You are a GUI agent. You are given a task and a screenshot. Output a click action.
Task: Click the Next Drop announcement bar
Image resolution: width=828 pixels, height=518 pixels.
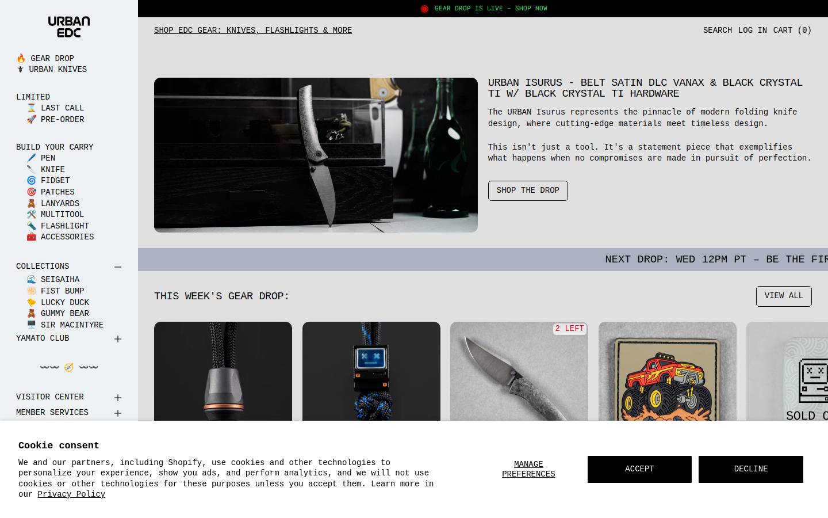[483, 260]
